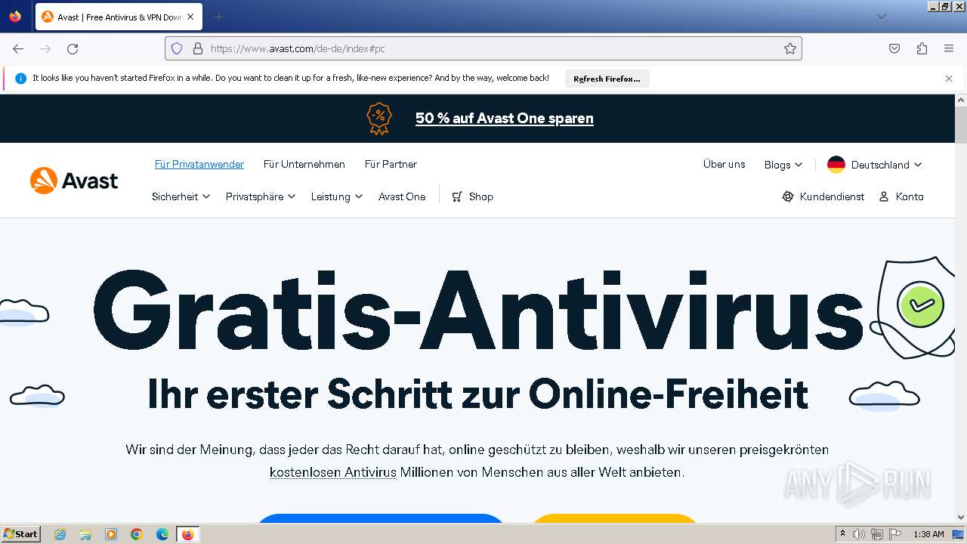Screen dimensions: 967x544
Task: Launch Chrome from taskbar
Action: click(137, 534)
